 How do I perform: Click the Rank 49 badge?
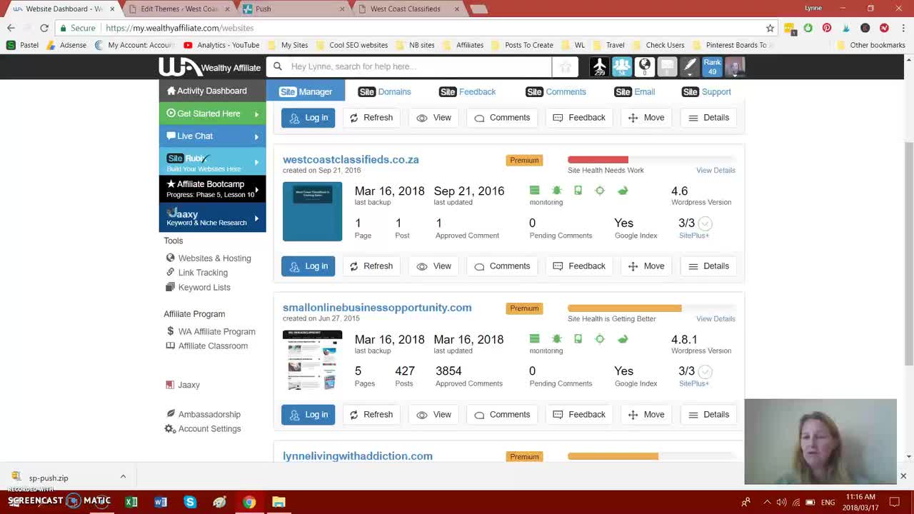tap(712, 66)
